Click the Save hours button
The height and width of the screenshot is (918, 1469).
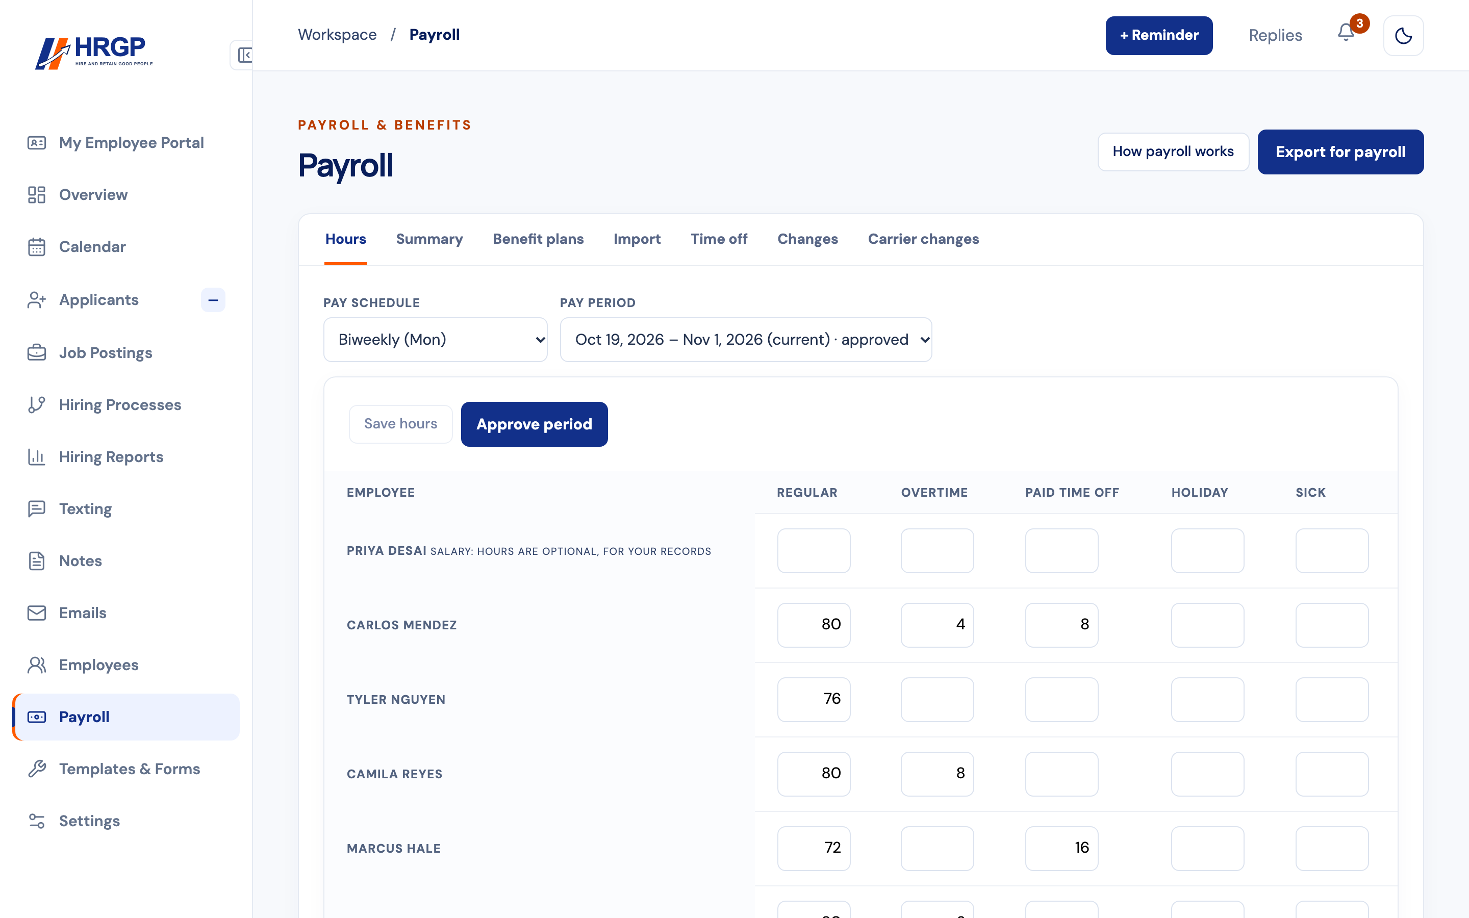(400, 424)
